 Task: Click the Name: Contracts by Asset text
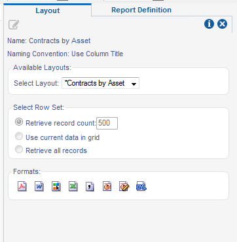coord(49,41)
